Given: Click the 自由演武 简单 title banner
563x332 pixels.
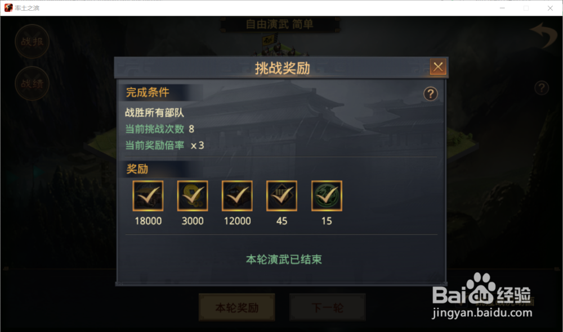Looking at the screenshot, I should (280, 24).
